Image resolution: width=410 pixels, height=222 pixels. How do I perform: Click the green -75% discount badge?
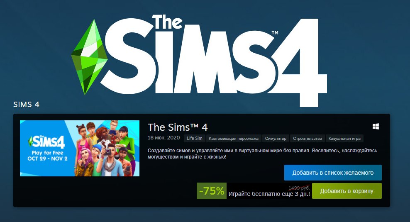(x=212, y=191)
